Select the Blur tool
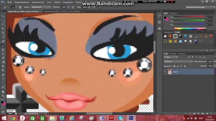Screen dimensions: 216x121 (3, 66)
